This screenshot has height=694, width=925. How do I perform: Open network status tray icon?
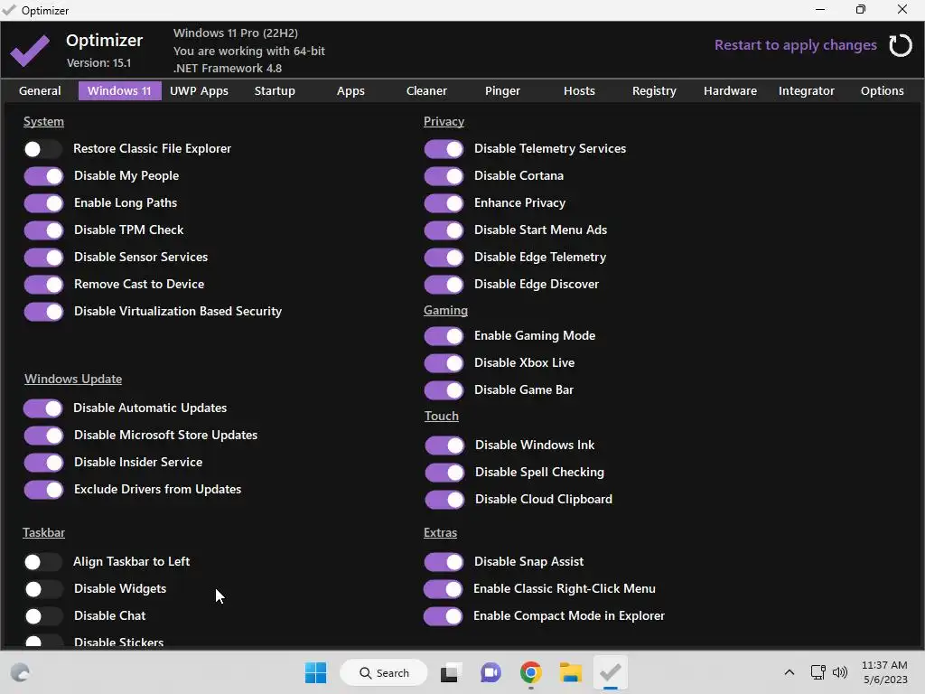818,672
